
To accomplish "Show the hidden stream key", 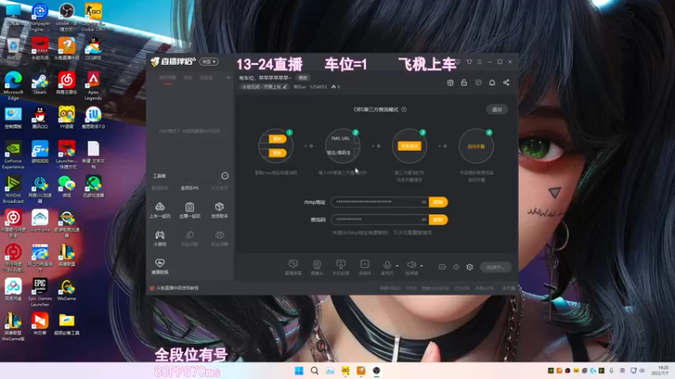I will tap(424, 220).
